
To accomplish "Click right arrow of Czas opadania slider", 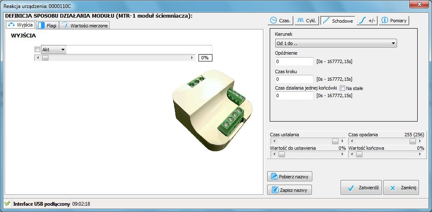I will 420,141.
